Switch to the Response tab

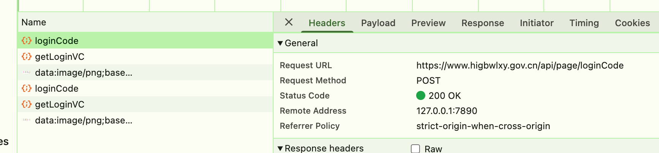click(483, 23)
